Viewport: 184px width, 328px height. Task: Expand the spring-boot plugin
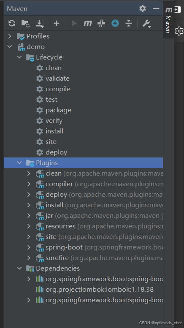tap(29, 247)
